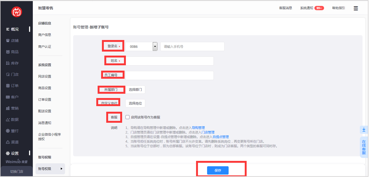Viewport: 369px width, 177px height.
Task: Click the 商品 product icon in sidebar
Action: coord(8,52)
